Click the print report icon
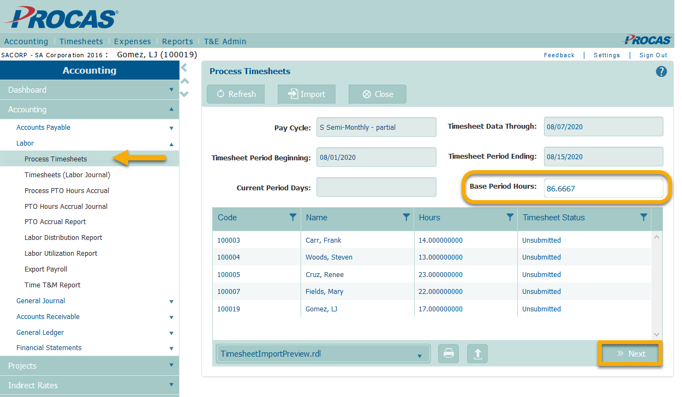The width and height of the screenshot is (682, 397). click(x=448, y=353)
